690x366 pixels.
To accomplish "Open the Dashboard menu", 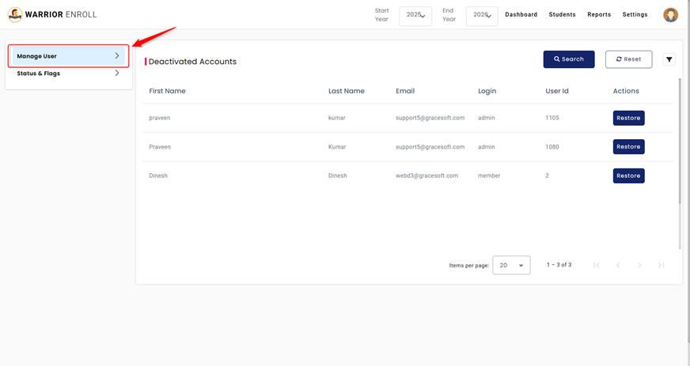I will [521, 14].
